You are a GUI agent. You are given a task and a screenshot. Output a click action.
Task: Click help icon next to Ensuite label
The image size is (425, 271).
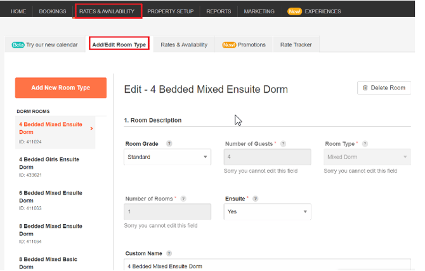coord(257,199)
